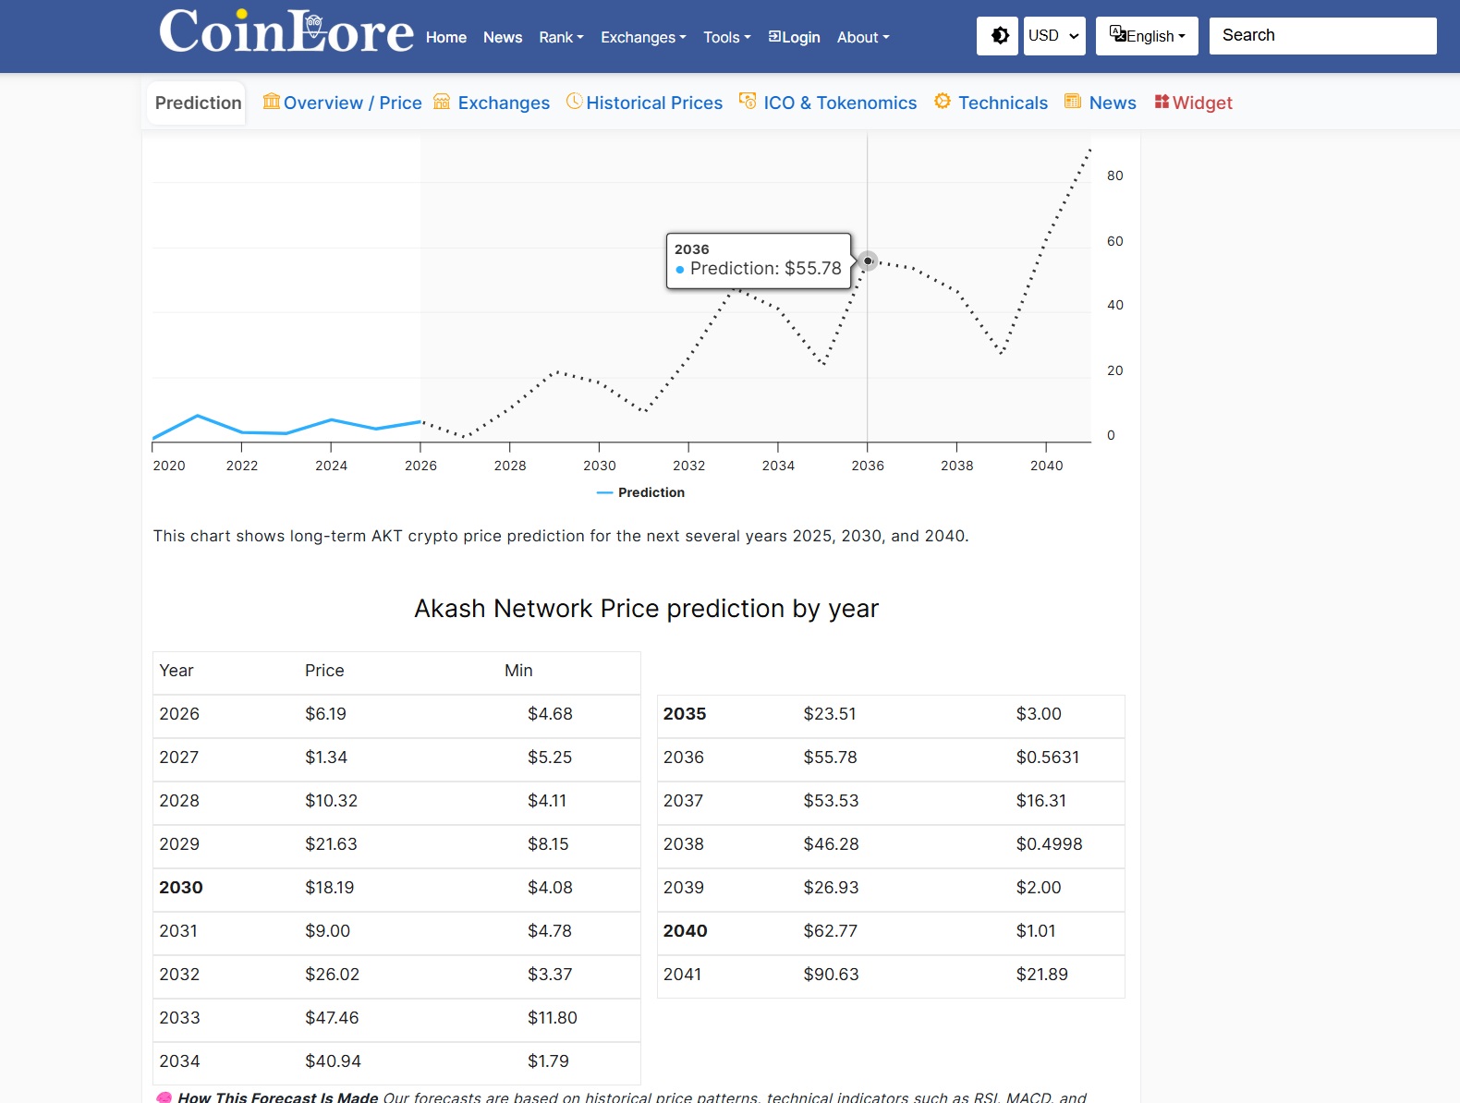1460x1103 pixels.
Task: Click the News newspaper icon in tabs
Action: pyautogui.click(x=1073, y=101)
